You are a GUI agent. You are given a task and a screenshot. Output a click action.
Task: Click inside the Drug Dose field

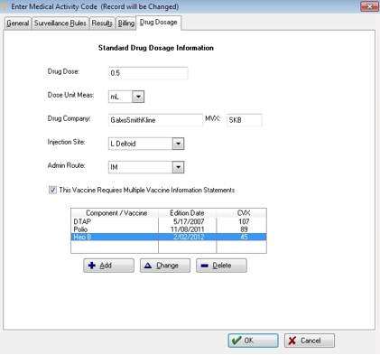click(x=148, y=73)
